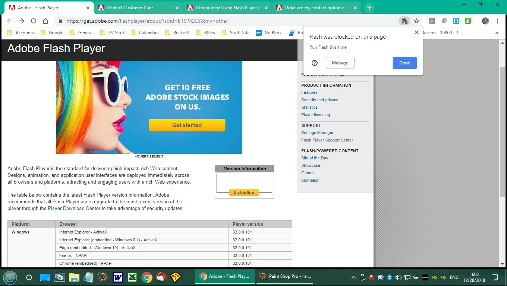Open the Chrome profile avatar

click(x=485, y=21)
